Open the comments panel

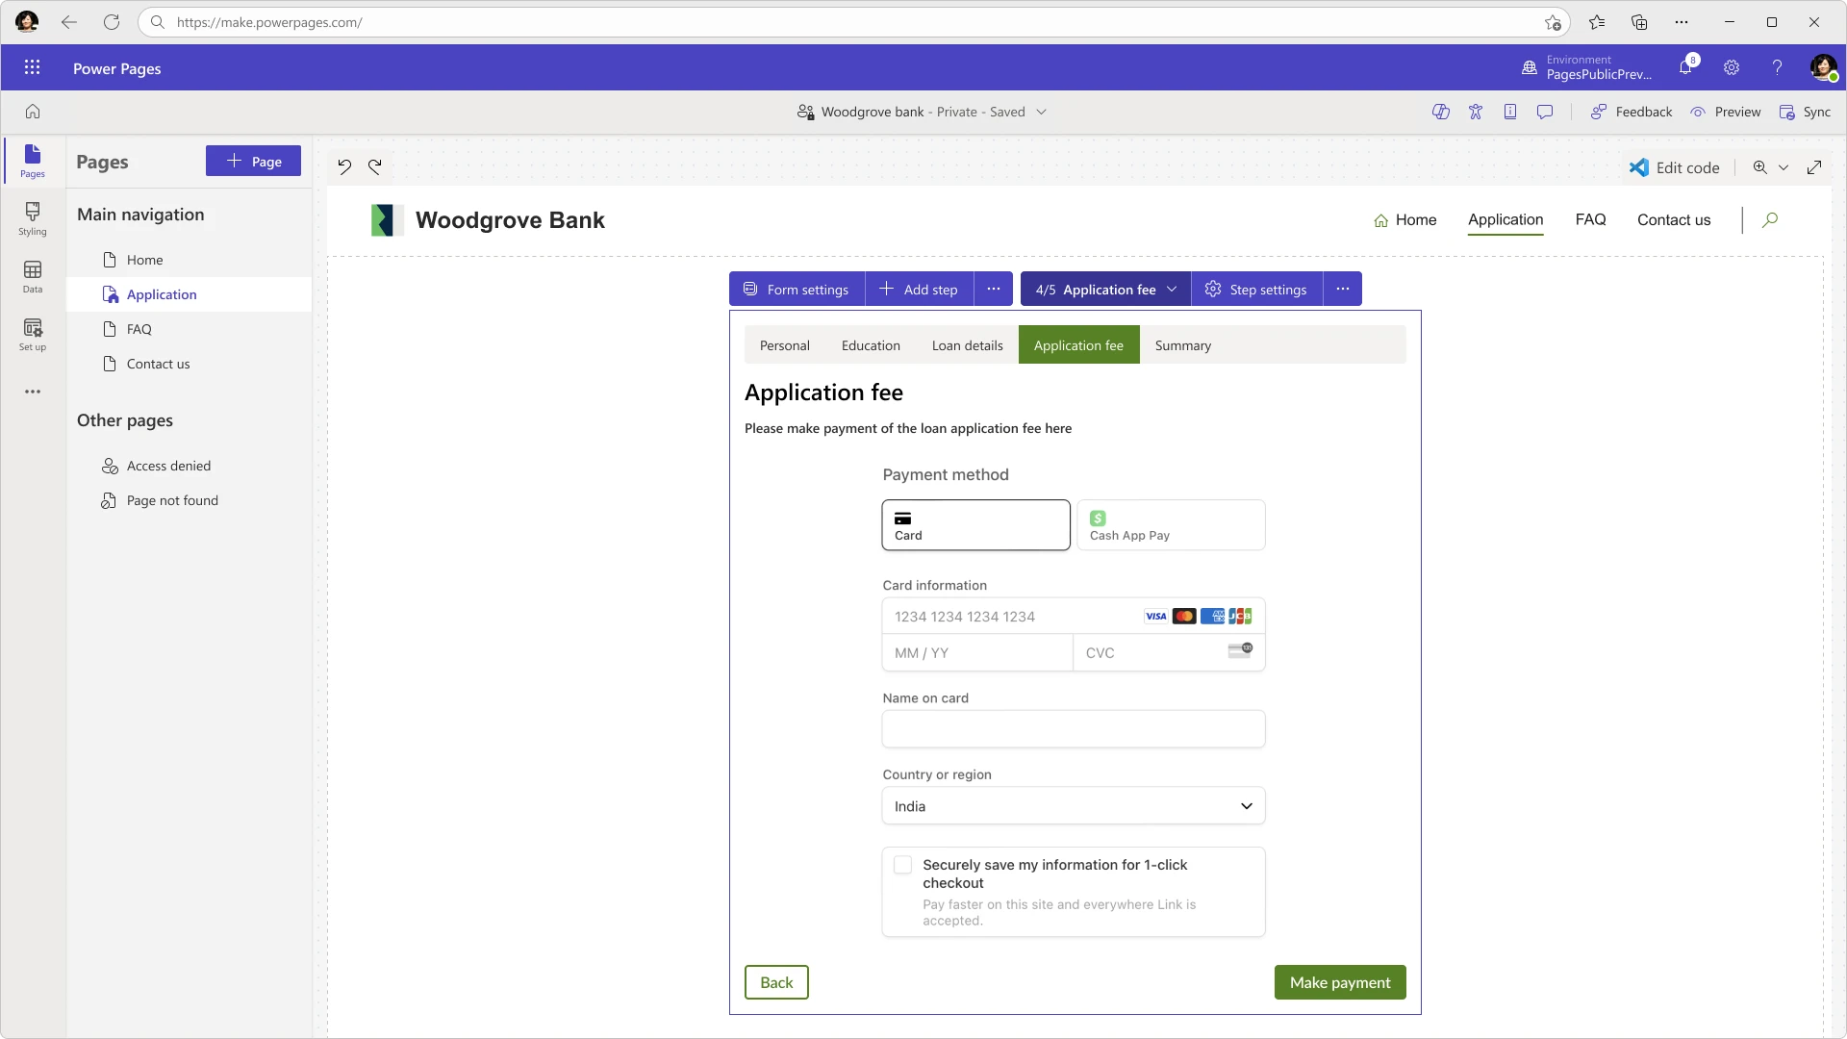(x=1546, y=112)
